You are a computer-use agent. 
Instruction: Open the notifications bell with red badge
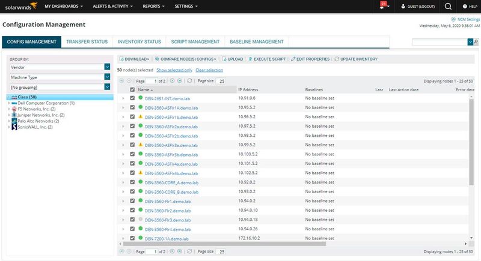pos(383,6)
